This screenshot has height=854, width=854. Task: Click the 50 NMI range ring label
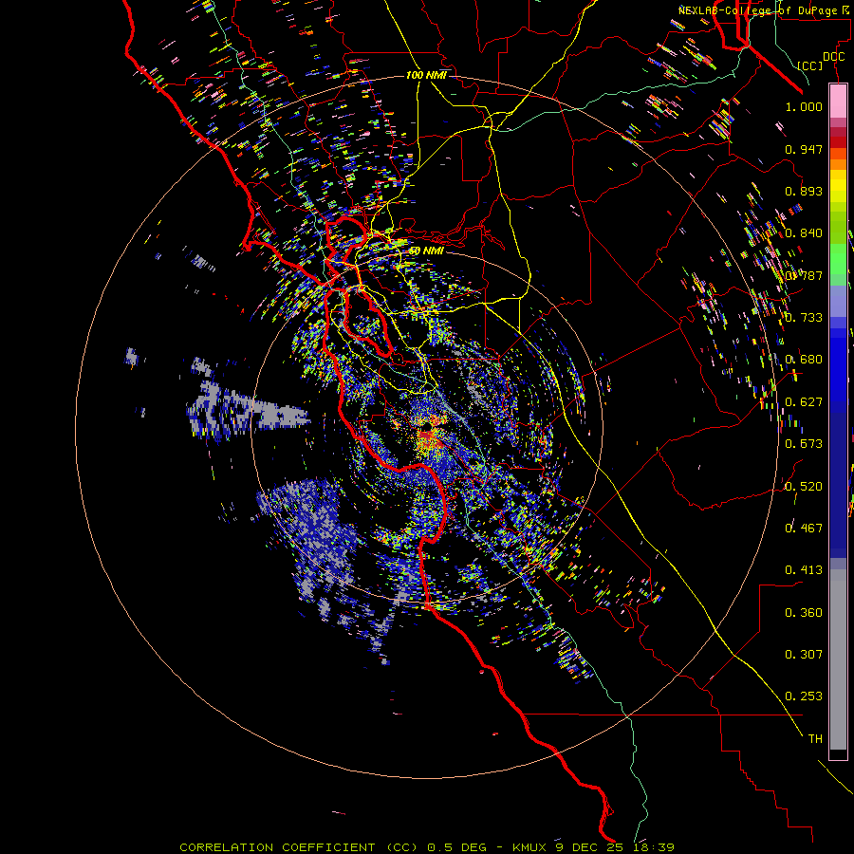[x=426, y=251]
